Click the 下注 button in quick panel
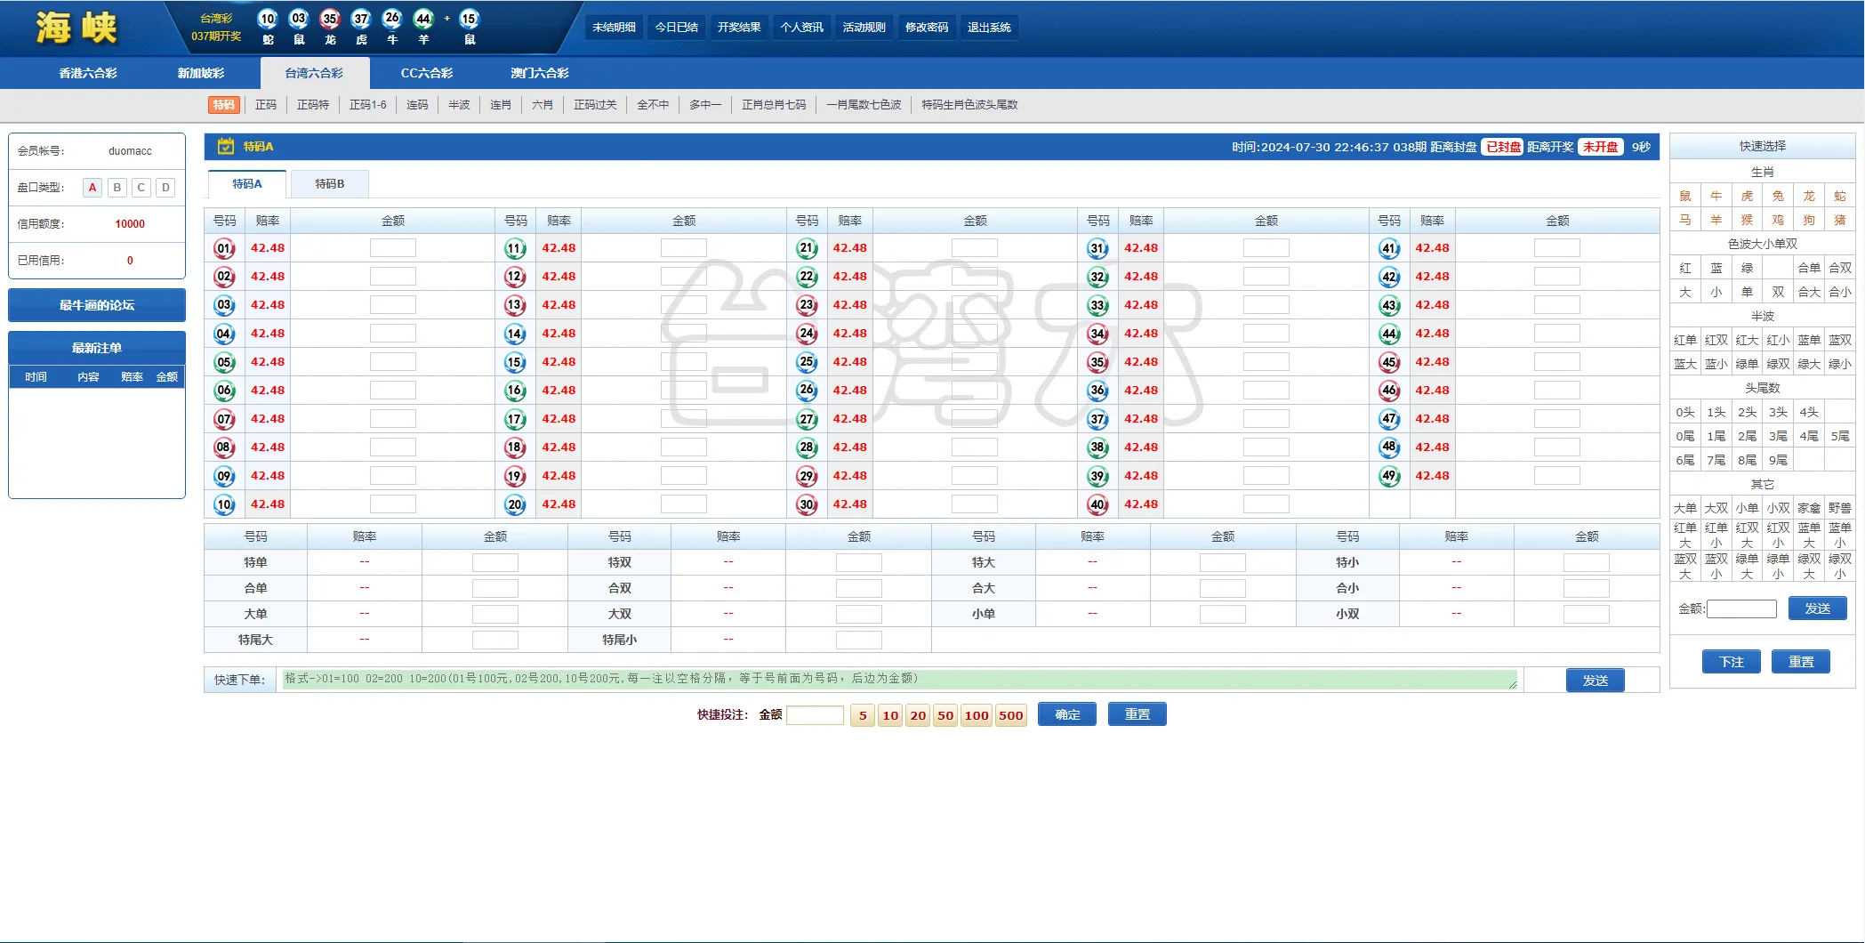Viewport: 1865px width, 943px height. tap(1731, 662)
